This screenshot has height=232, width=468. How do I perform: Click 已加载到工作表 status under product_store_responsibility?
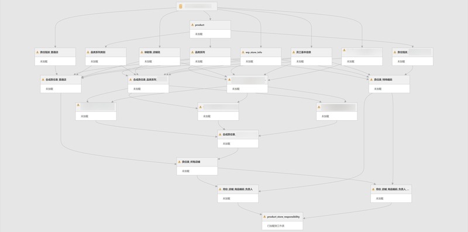pyautogui.click(x=276, y=226)
